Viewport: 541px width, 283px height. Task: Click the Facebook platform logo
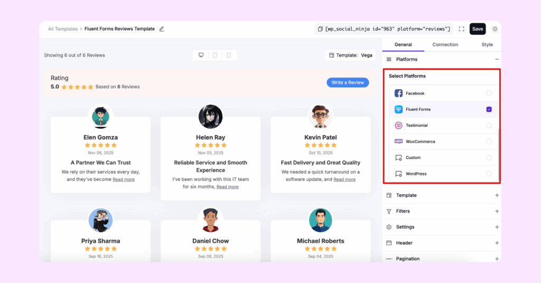pyautogui.click(x=398, y=93)
